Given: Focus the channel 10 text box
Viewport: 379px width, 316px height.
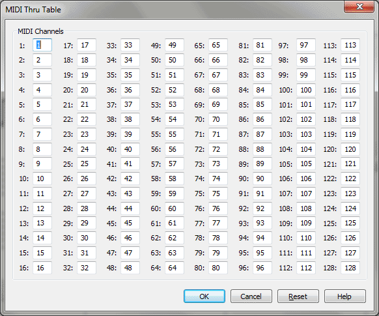Looking at the screenshot, I should (x=42, y=179).
